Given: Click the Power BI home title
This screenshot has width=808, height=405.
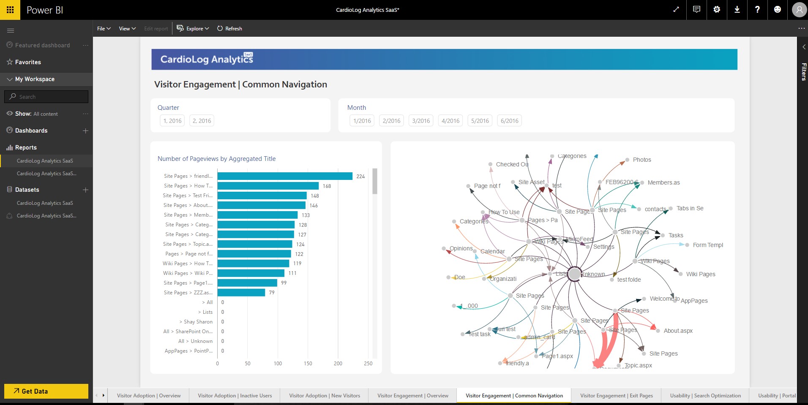Looking at the screenshot, I should coord(45,10).
